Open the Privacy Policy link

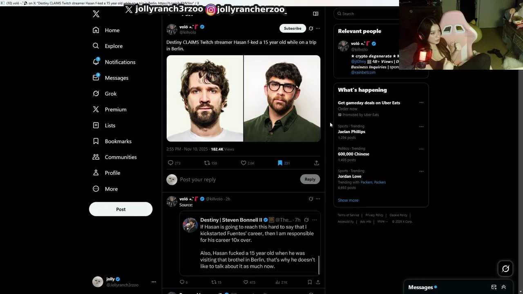click(x=374, y=215)
